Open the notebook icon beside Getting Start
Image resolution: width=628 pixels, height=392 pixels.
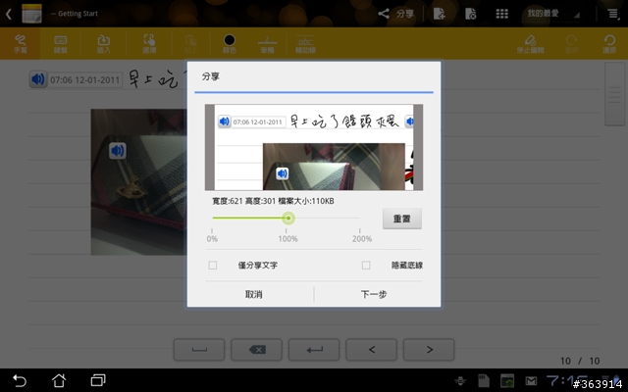[x=31, y=13]
